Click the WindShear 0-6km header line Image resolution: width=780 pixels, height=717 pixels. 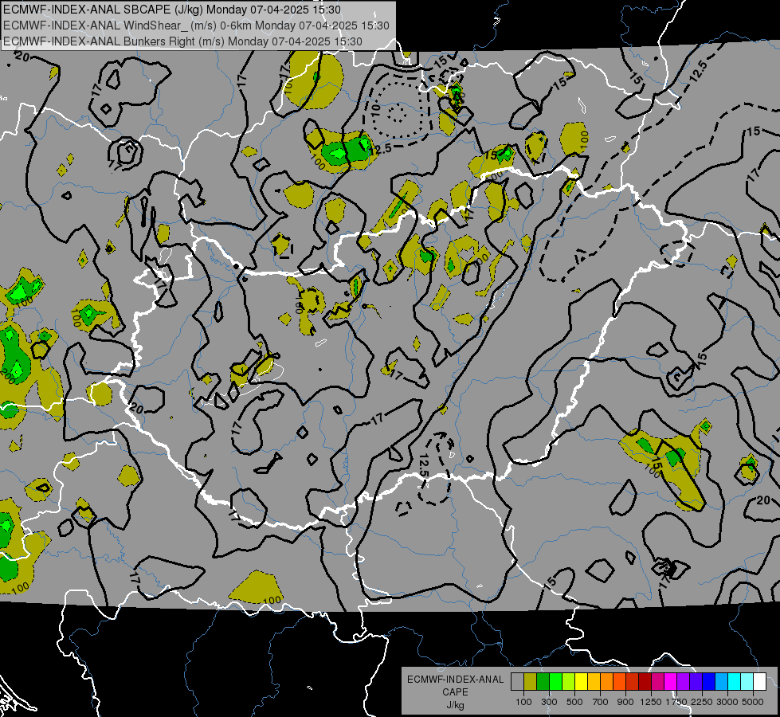click(x=197, y=25)
